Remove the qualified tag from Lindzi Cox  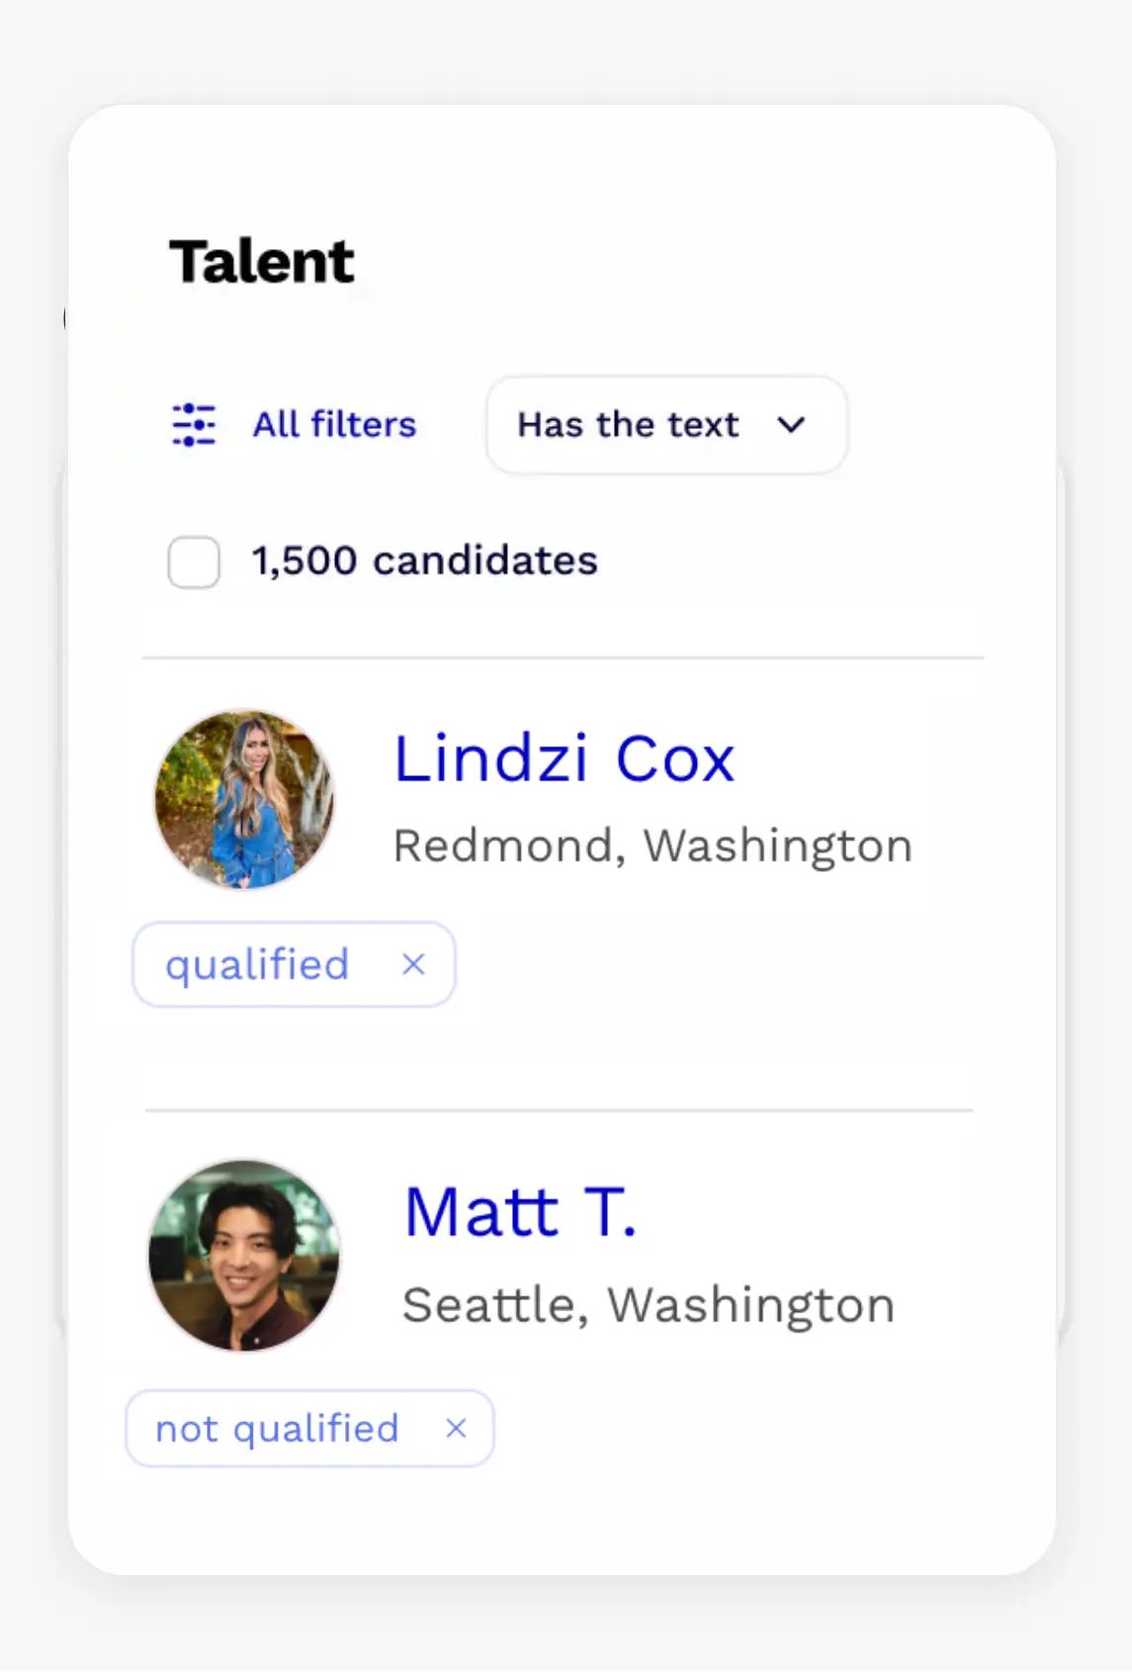[414, 964]
